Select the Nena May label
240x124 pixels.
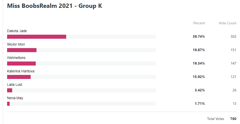click(15, 98)
